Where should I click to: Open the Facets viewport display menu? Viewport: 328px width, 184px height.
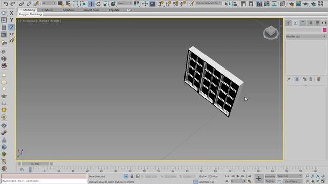point(56,21)
